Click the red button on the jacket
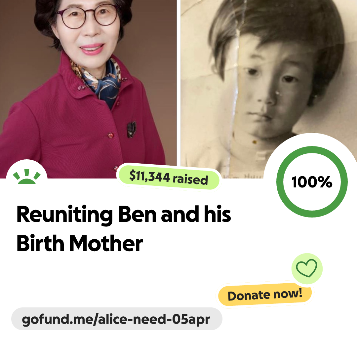The height and width of the screenshot is (357, 357). [110, 136]
